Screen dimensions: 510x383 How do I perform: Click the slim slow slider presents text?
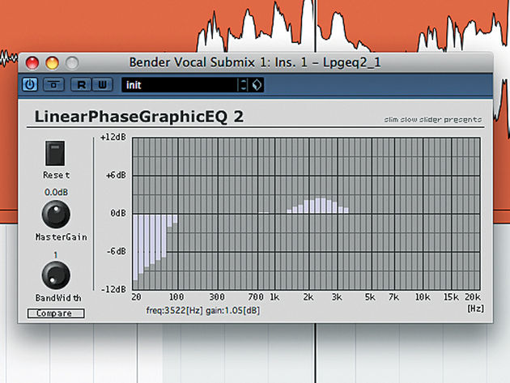pyautogui.click(x=433, y=120)
